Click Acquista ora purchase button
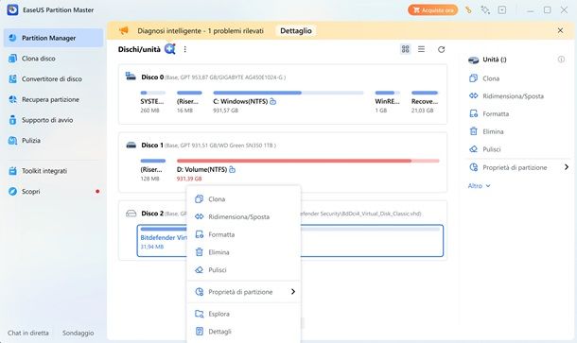Screen dimensions: 577x343 (x=433, y=10)
